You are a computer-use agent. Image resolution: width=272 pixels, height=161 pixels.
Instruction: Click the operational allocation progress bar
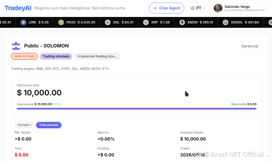137,109
